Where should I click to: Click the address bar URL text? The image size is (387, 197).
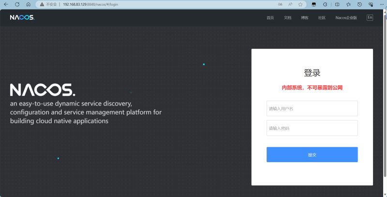[90, 4]
